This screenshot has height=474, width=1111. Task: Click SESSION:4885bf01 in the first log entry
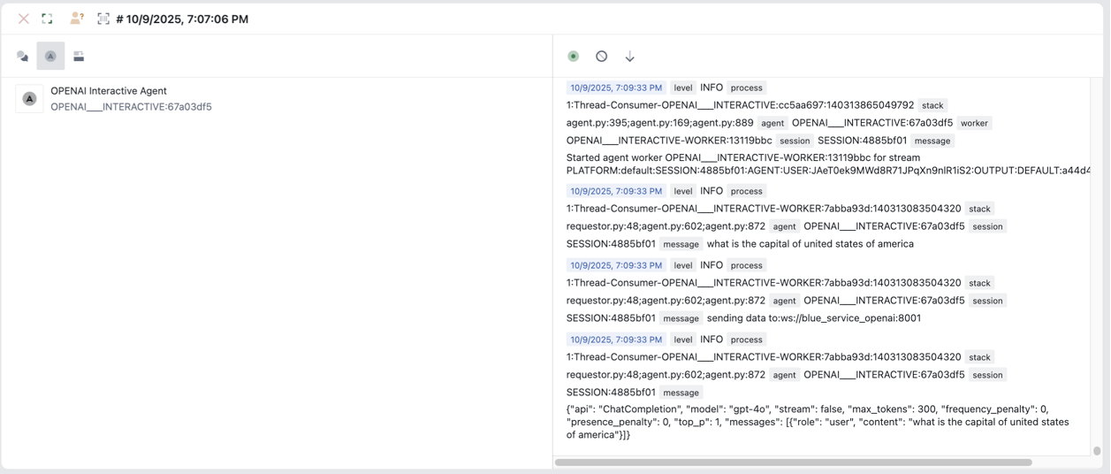click(x=862, y=141)
